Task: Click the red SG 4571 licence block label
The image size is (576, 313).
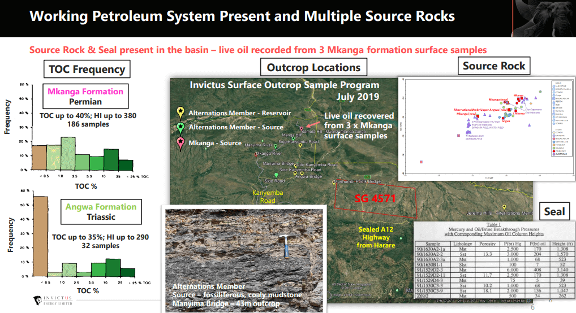Action: [375, 198]
